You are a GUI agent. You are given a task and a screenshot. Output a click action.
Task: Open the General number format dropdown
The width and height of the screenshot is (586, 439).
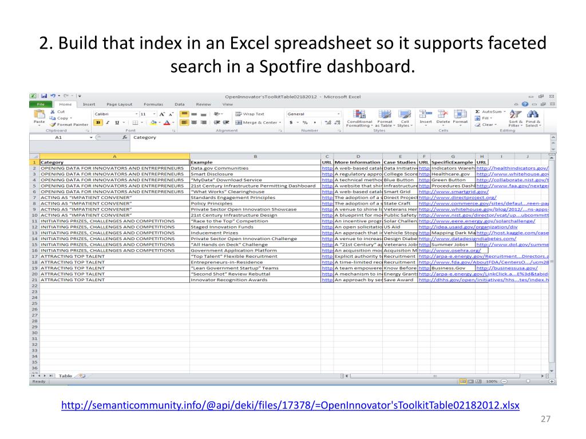pyautogui.click(x=339, y=114)
